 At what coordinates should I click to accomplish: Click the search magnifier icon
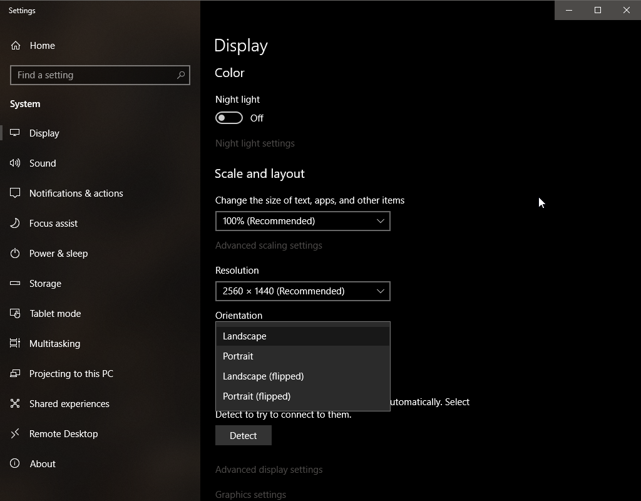(181, 75)
